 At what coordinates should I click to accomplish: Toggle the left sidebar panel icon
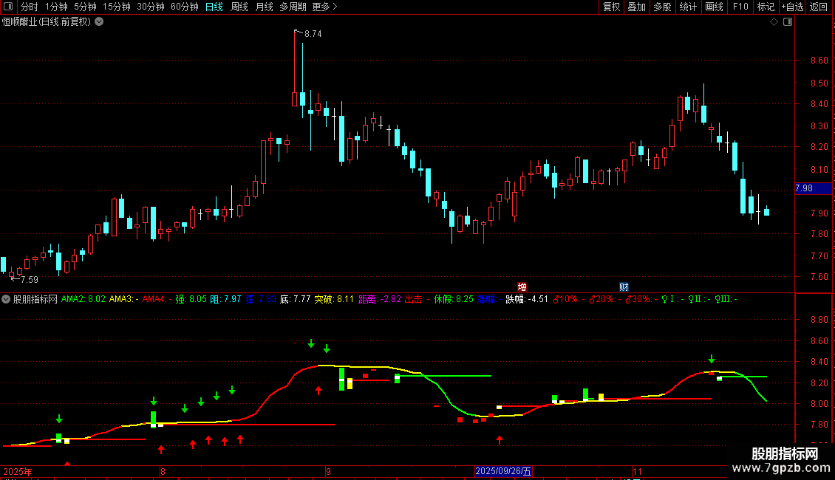pyautogui.click(x=8, y=7)
